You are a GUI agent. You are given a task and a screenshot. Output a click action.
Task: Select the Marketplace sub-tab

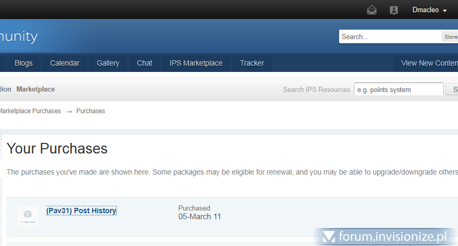coord(35,89)
